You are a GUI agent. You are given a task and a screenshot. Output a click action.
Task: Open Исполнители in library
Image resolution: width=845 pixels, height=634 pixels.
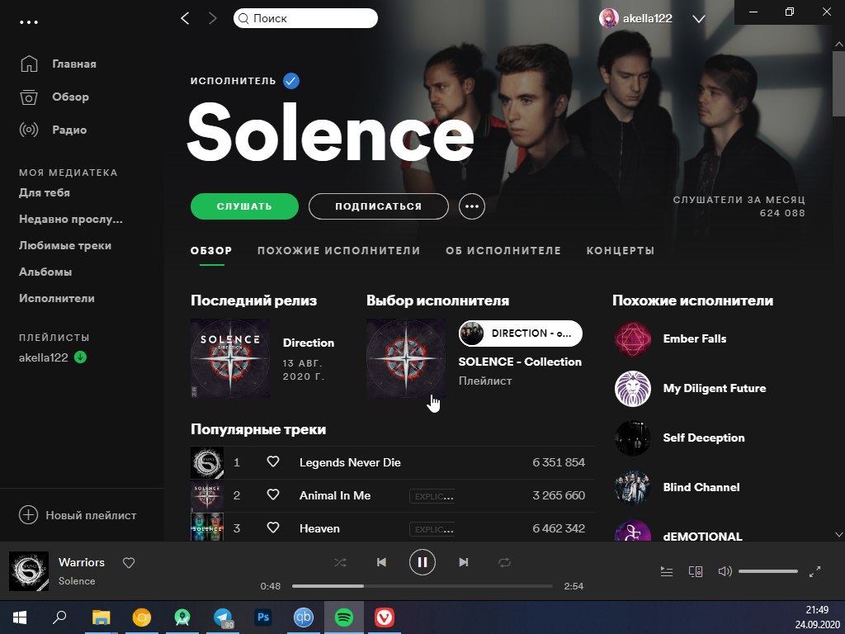pyautogui.click(x=57, y=298)
